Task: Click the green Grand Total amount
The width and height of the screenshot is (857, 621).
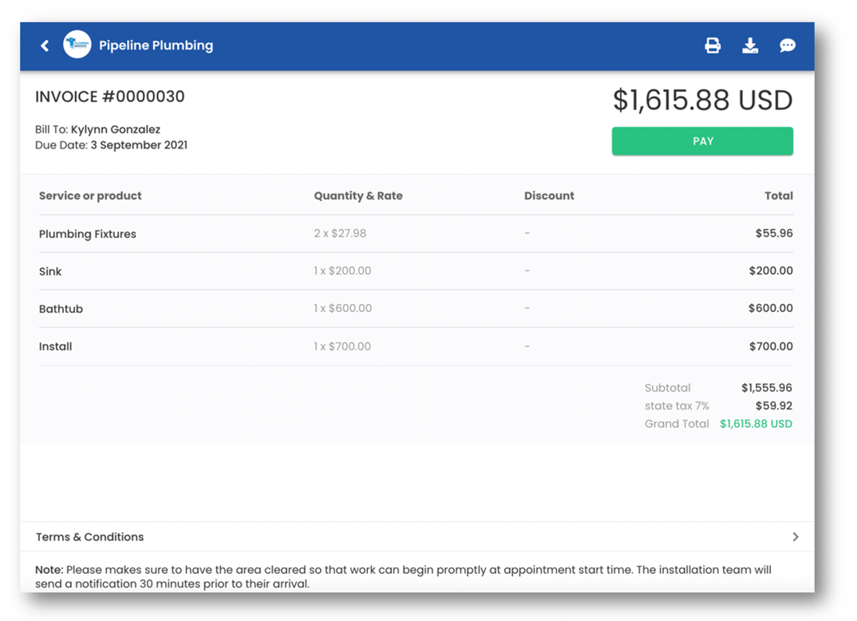Action: coord(756,424)
